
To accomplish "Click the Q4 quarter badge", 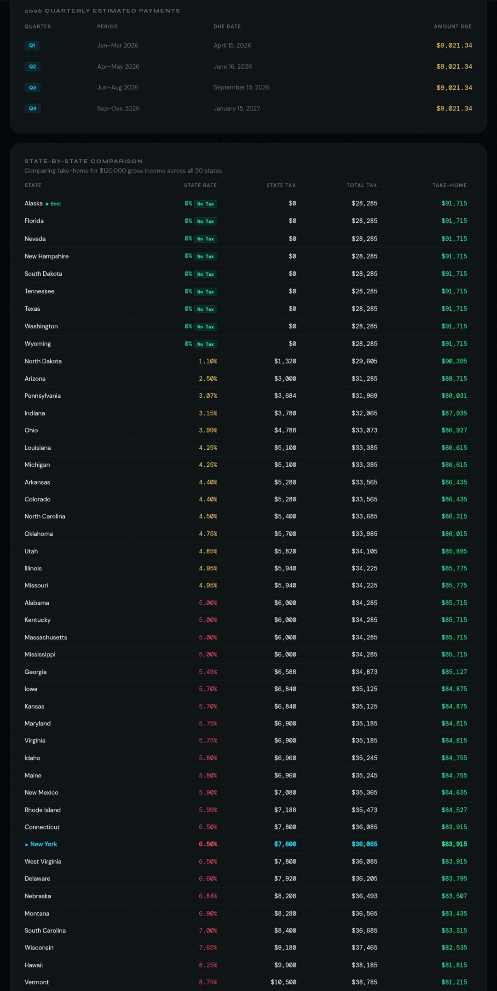I will 32,109.
